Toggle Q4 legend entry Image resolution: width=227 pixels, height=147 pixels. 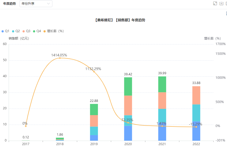pos(37,31)
